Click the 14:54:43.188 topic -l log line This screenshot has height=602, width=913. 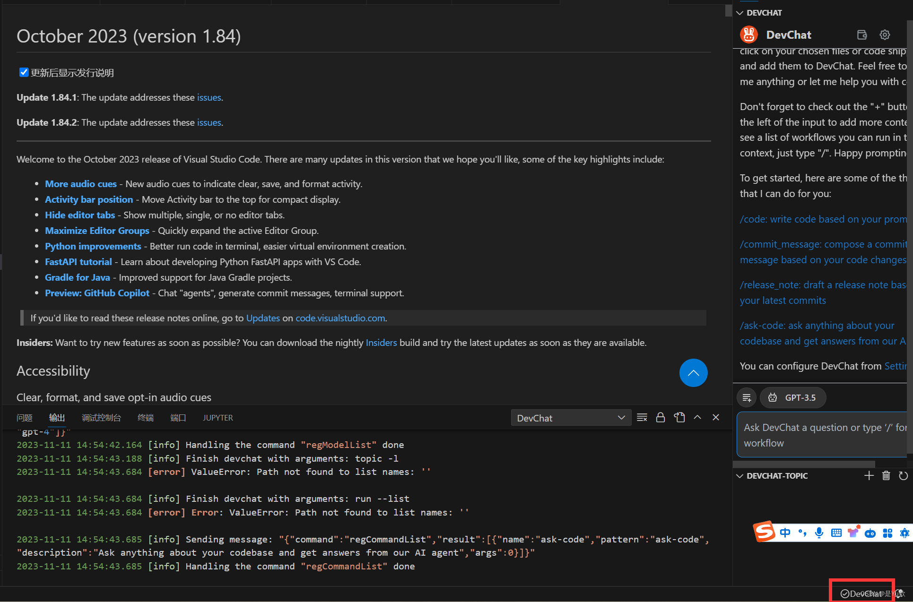[x=208, y=458]
